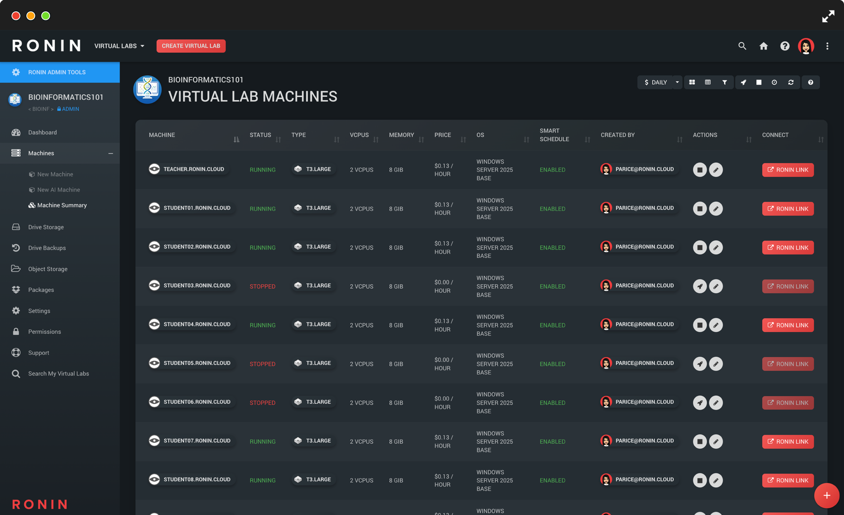Image resolution: width=844 pixels, height=515 pixels.
Task: Start all machines with rocket toolbar icon
Action: [744, 82]
